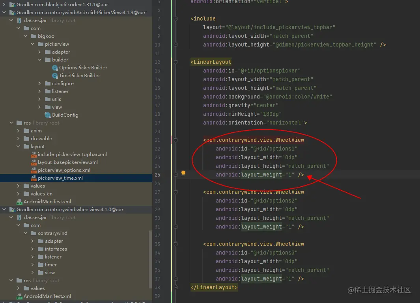Click the @+id/options2 attribute value
Viewport: 420px width, 303px height.
274,201
